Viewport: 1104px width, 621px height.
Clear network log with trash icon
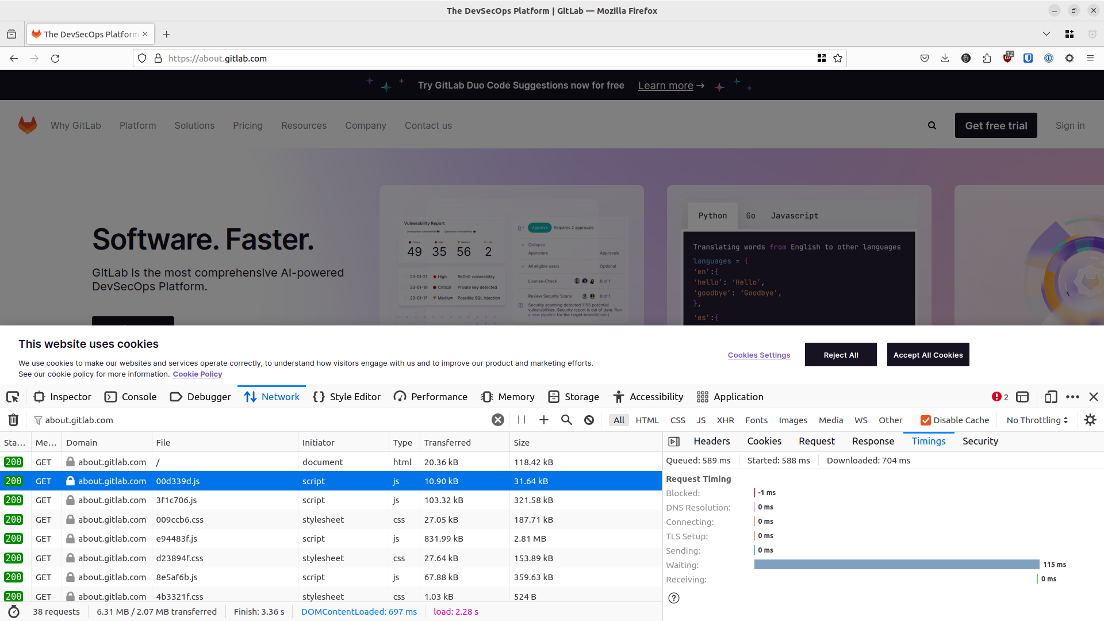point(13,420)
